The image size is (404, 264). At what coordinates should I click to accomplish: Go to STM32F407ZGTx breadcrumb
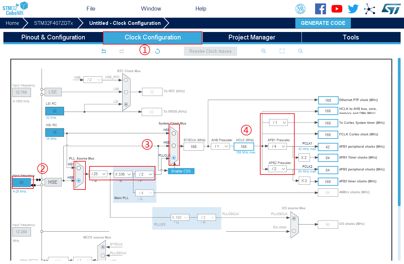click(53, 23)
